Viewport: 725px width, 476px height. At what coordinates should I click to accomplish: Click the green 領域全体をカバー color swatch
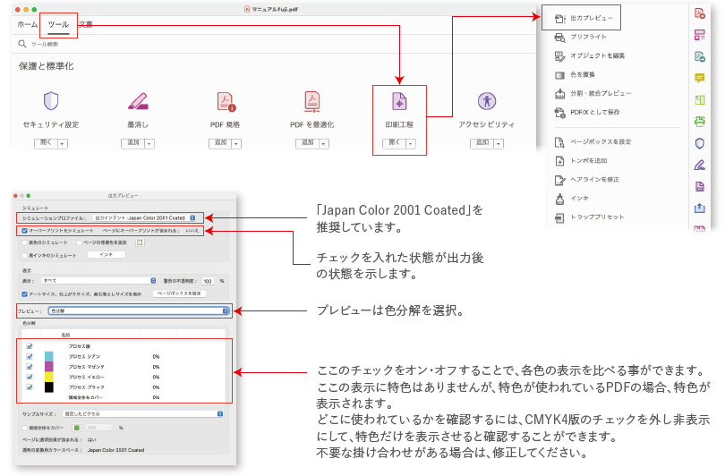(x=77, y=428)
